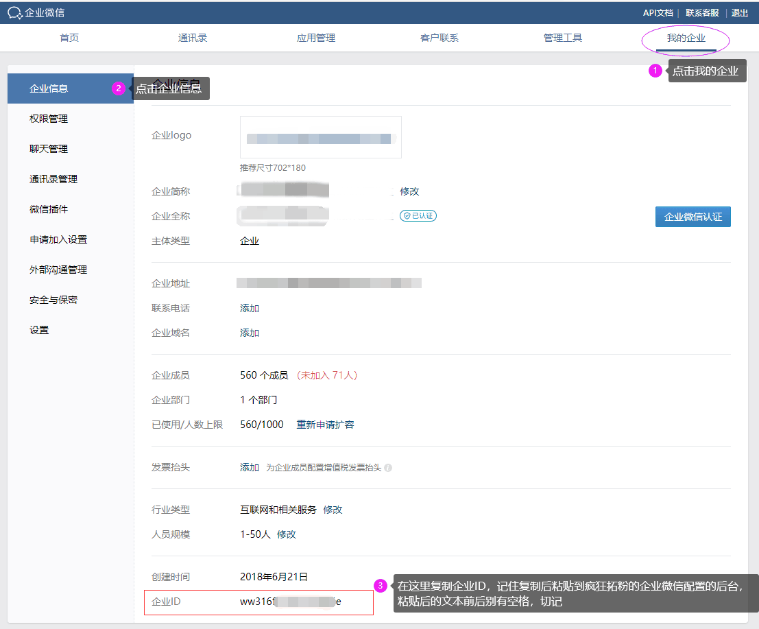Click 添加 for 发票抬头
Screen dimensions: 759x629
(x=250, y=467)
